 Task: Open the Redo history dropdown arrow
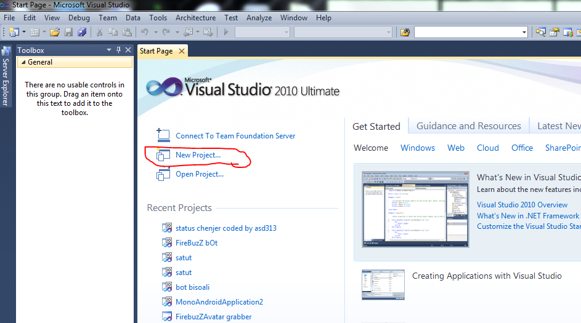pos(177,32)
